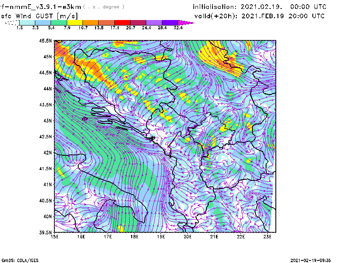Screen dimensions: 340x263
Task: Click the 40N latitude axis label
Action: pos(48,217)
